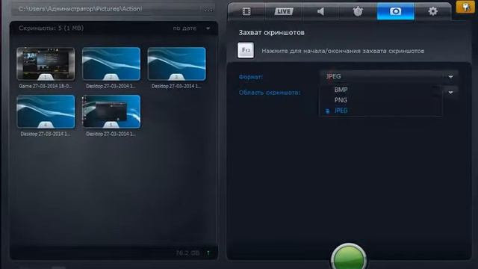This screenshot has height=269, width=478.
Task: Expand the Формат JPEG dropdown arrow
Action: coord(450,77)
